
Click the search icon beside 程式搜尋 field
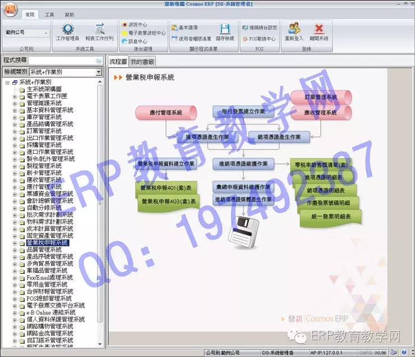point(99,61)
